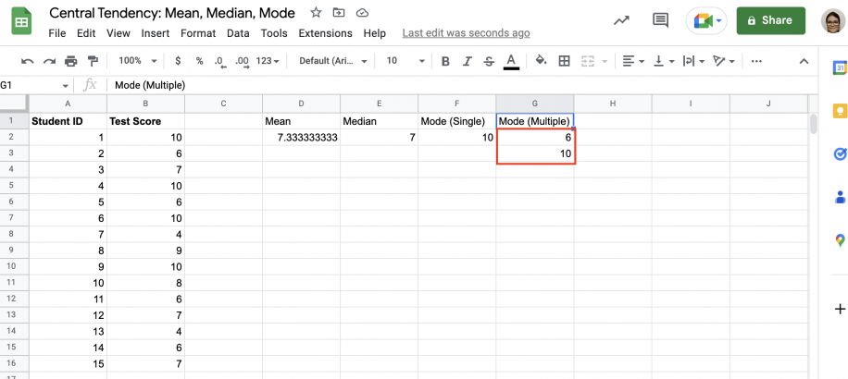Open the Name box G1 dropdown
848x379 pixels.
pyautogui.click(x=66, y=86)
